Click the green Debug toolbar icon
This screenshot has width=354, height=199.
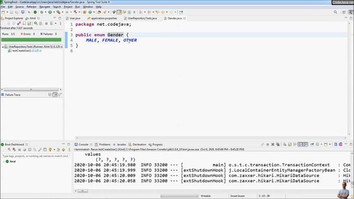click(42, 12)
